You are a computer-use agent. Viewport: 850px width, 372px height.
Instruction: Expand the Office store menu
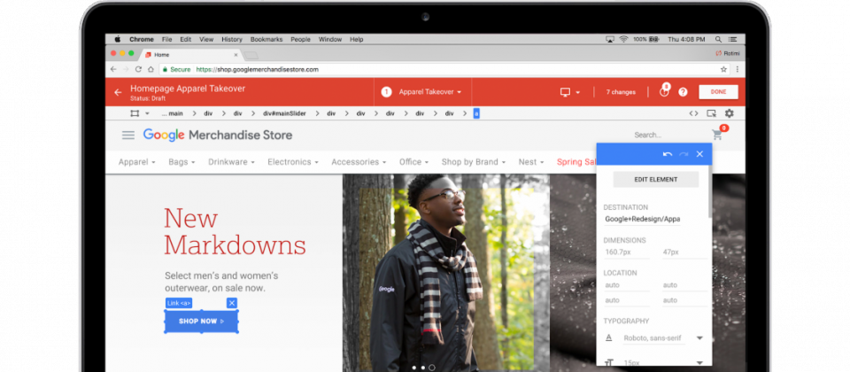[414, 161]
